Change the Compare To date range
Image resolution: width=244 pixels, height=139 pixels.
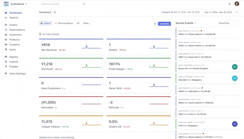click(x=181, y=12)
